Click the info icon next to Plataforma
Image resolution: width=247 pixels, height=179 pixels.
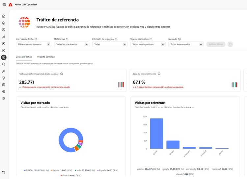click(x=67, y=39)
